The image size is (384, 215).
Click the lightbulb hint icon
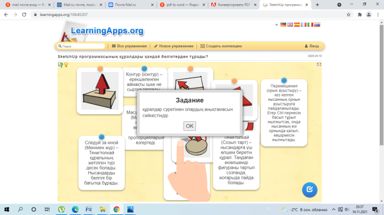(x=66, y=64)
